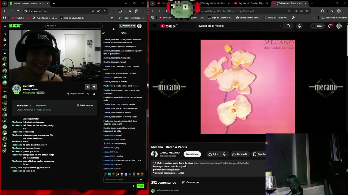Dislike the Mecano video
Image resolution: width=348 pixels, height=195 pixels.
coord(225,154)
